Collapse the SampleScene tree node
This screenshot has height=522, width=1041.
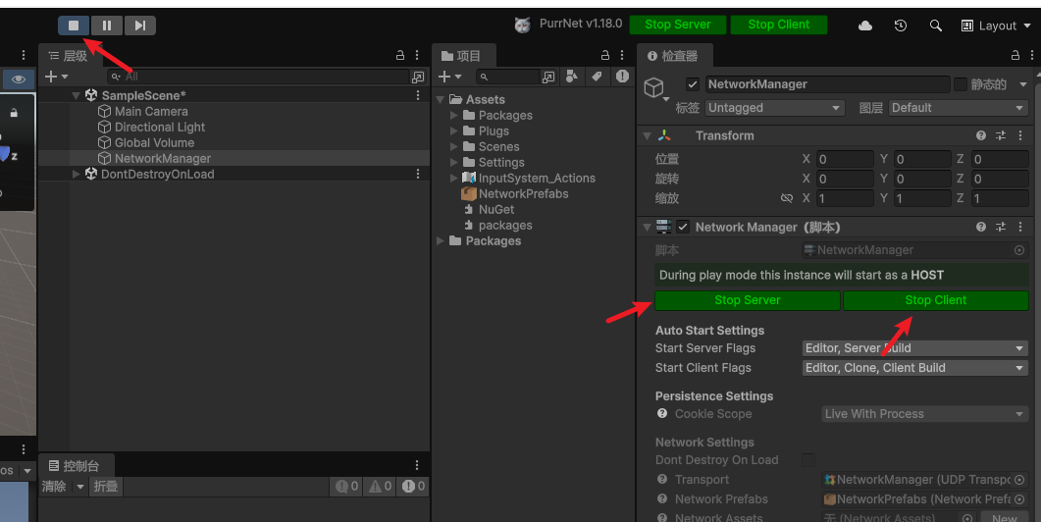coord(76,95)
